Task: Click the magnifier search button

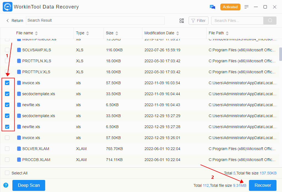Action: click(x=270, y=21)
